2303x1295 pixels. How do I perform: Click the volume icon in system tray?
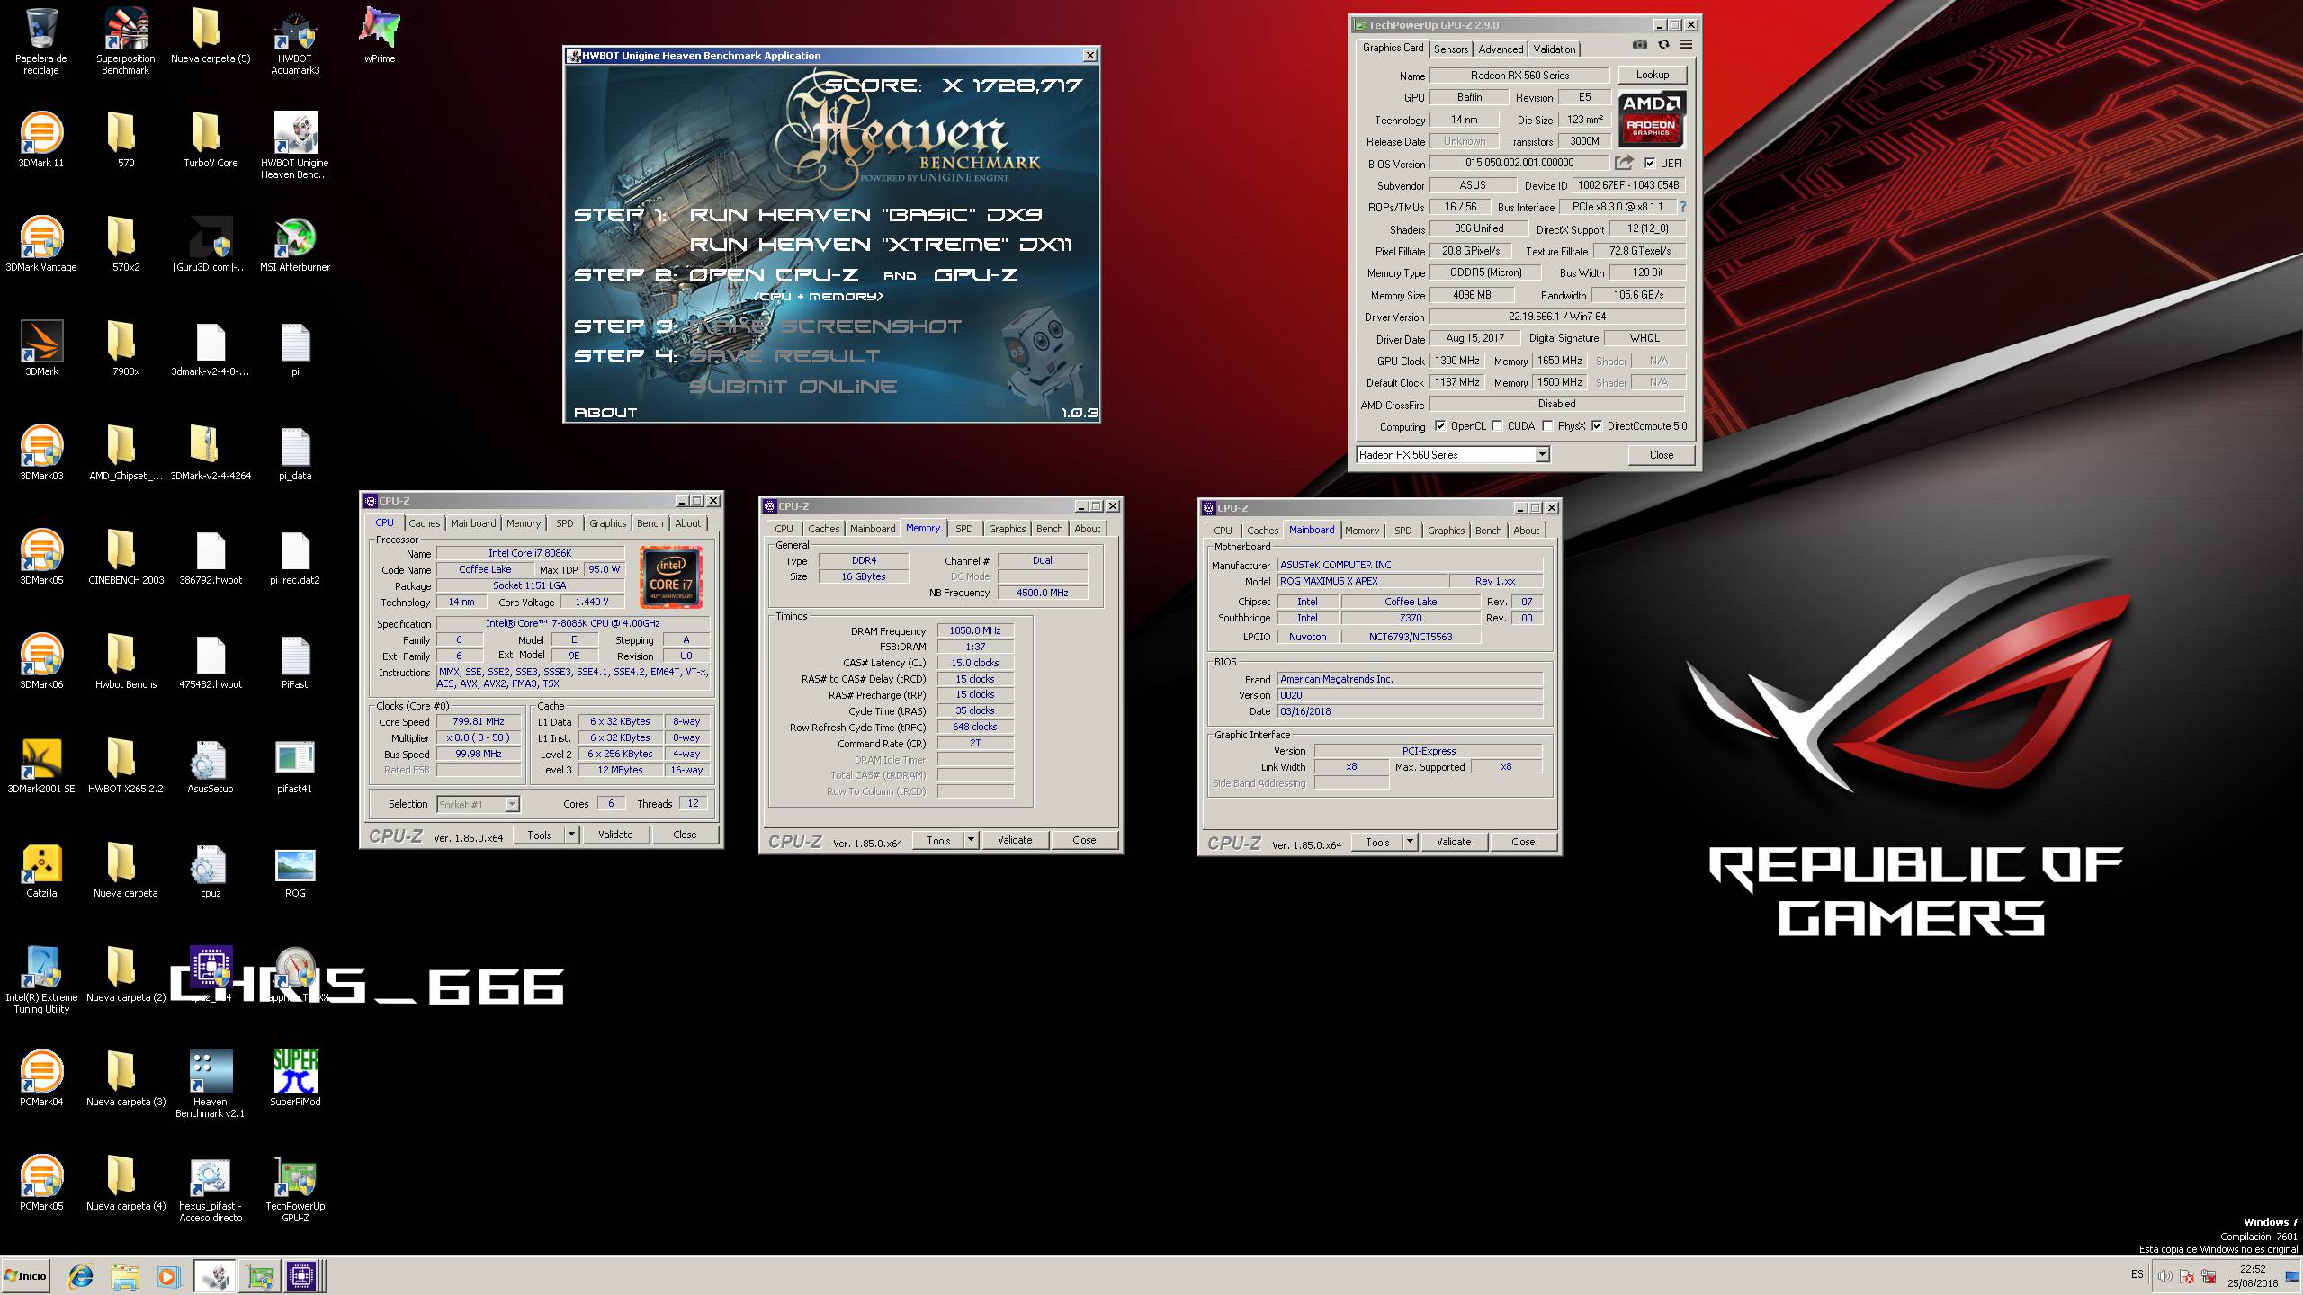[x=2164, y=1276]
